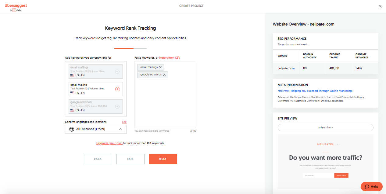Click the globe icon in locations selector
386x194 pixels.
(x=72, y=129)
